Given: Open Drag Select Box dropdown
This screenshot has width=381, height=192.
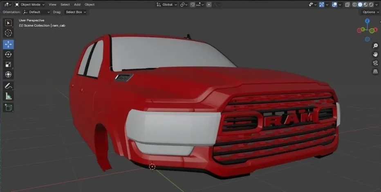Looking at the screenshot, I should (x=76, y=12).
